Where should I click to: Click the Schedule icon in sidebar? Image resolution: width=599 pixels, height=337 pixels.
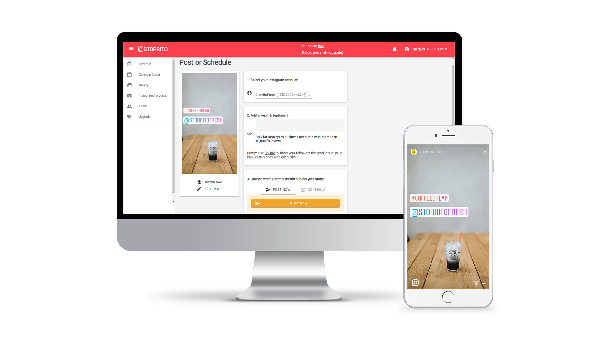129,64
